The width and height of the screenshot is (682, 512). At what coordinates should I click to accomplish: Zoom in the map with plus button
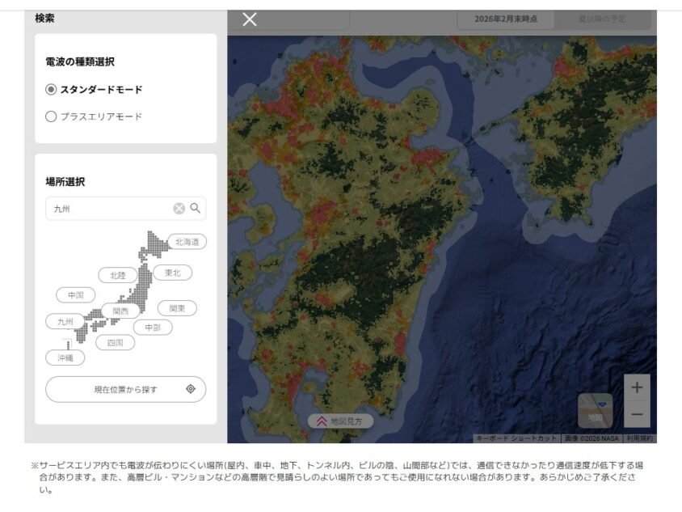coord(637,387)
